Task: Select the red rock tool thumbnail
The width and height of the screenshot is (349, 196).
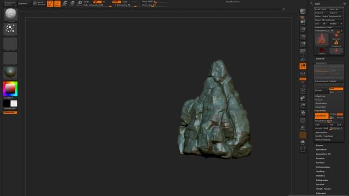Action: (321, 40)
